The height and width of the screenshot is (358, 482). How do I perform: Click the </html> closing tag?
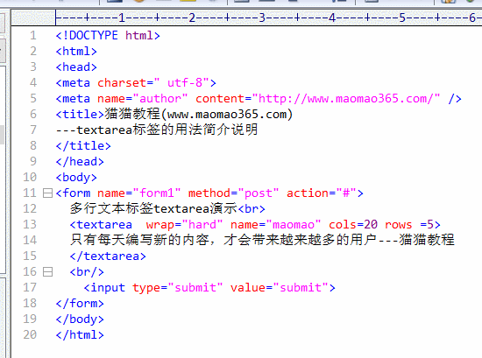tap(80, 334)
